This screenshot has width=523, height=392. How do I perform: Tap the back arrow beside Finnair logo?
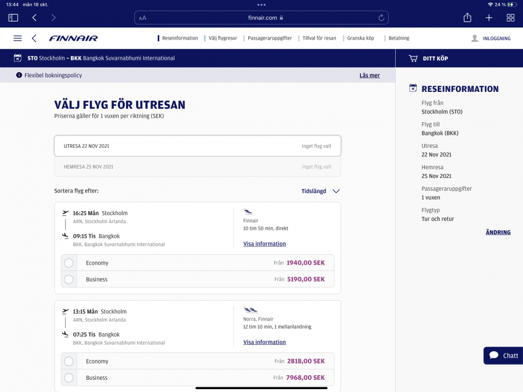click(x=34, y=38)
